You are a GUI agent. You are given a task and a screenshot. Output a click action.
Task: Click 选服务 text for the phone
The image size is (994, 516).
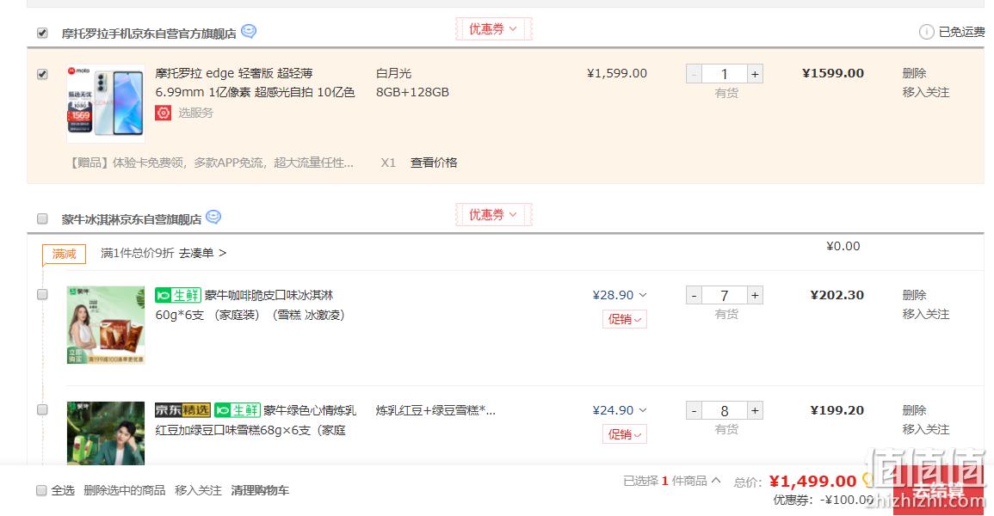(195, 113)
